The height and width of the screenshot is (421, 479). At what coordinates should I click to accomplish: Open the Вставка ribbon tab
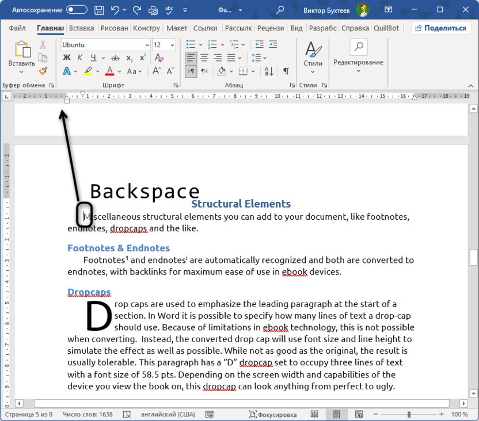click(81, 28)
